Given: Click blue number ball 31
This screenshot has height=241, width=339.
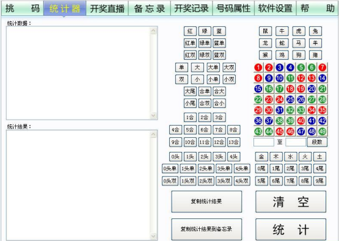Looking at the screenshot, I should pyautogui.click(x=280, y=110).
